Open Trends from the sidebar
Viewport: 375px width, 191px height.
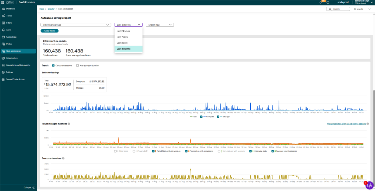[x=3, y=16]
